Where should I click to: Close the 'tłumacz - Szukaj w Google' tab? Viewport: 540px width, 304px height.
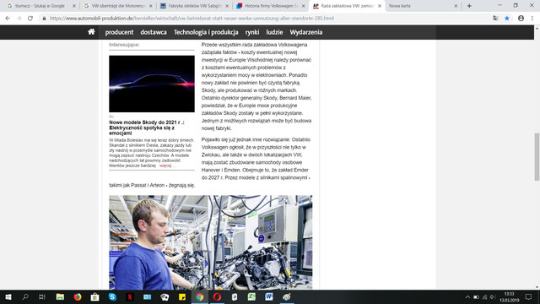pos(73,6)
